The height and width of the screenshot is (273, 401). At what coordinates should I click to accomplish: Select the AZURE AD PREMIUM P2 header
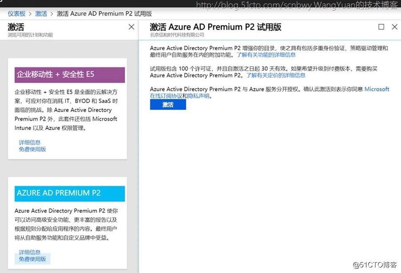[x=69, y=194]
